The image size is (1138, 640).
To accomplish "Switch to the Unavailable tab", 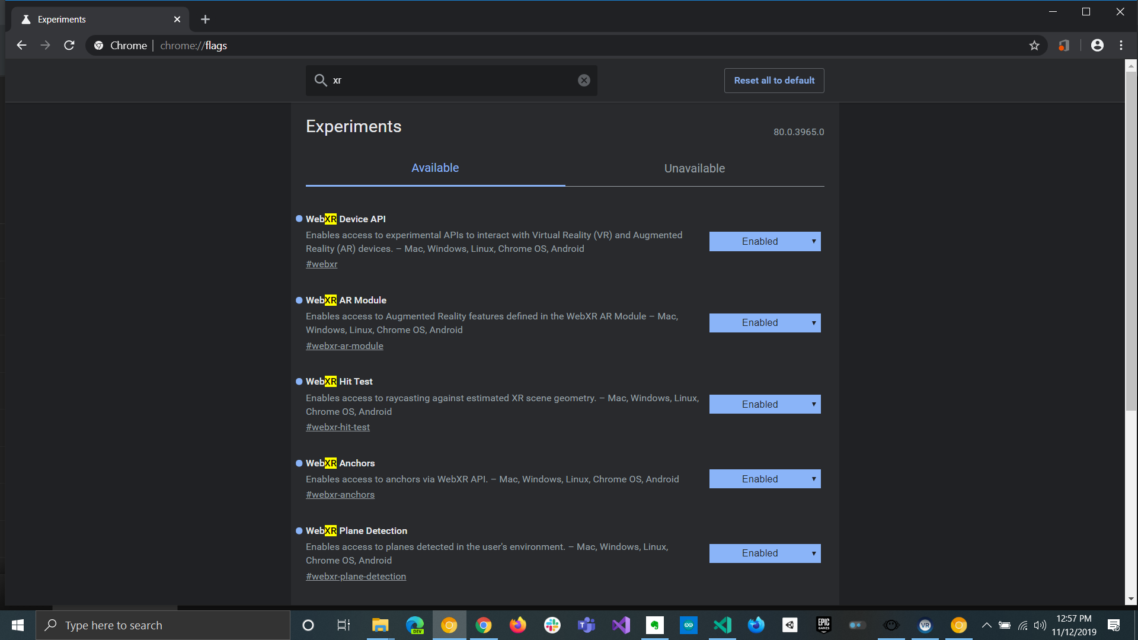I will [x=694, y=168].
